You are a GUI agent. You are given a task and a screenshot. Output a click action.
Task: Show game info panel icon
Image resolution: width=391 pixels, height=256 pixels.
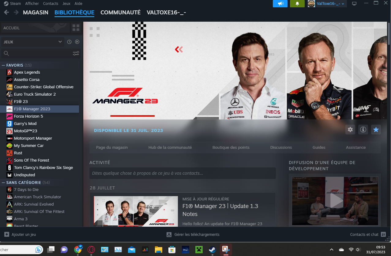point(363,130)
